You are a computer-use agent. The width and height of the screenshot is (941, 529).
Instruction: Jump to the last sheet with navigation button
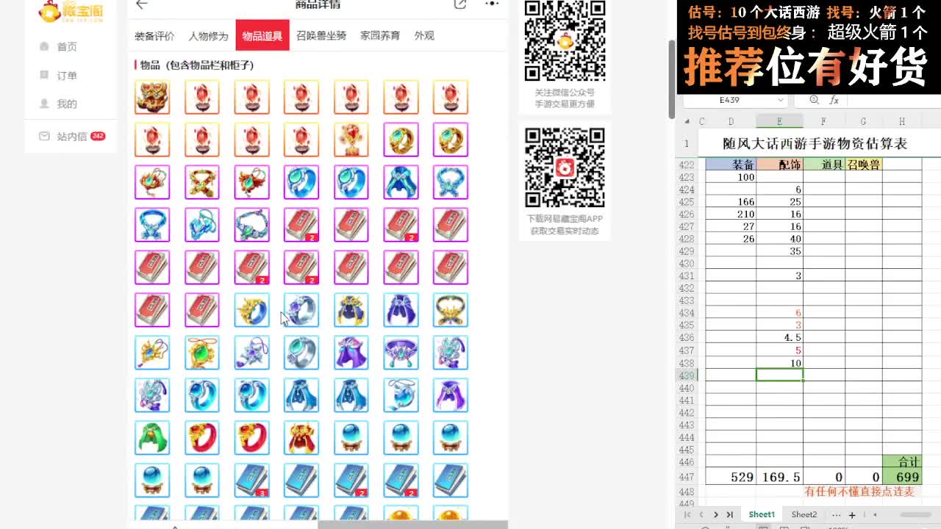pos(729,514)
